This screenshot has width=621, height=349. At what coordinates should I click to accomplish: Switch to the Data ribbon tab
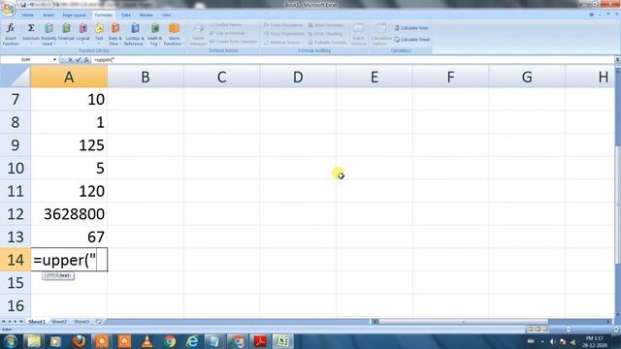tap(126, 16)
